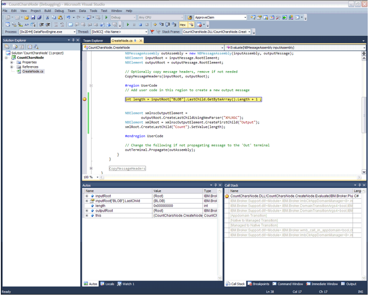369x295 pixels.
Task: Switch to the Locals tab
Action: point(107,284)
